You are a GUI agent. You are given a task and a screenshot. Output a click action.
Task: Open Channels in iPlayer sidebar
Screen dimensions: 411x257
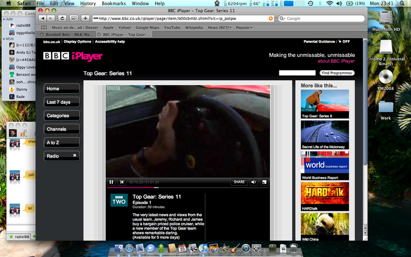pos(62,129)
